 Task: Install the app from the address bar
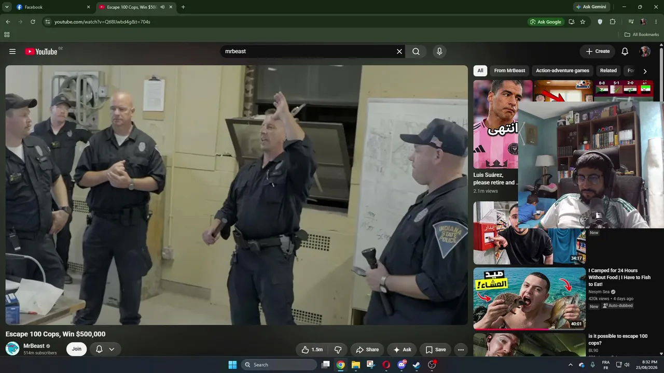pyautogui.click(x=571, y=22)
